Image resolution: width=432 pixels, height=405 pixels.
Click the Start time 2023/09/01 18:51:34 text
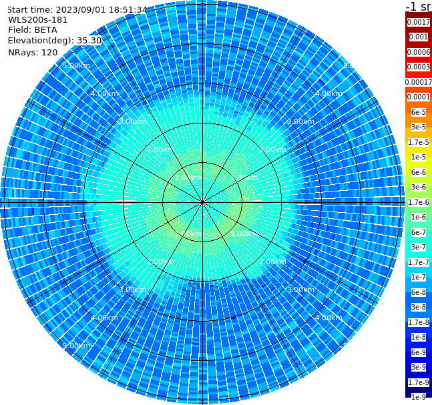click(77, 10)
